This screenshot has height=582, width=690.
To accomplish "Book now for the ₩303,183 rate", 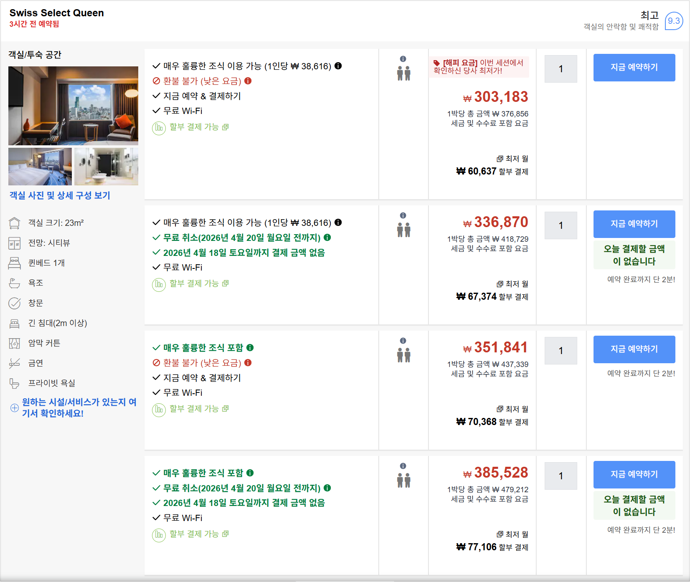I will tap(634, 67).
